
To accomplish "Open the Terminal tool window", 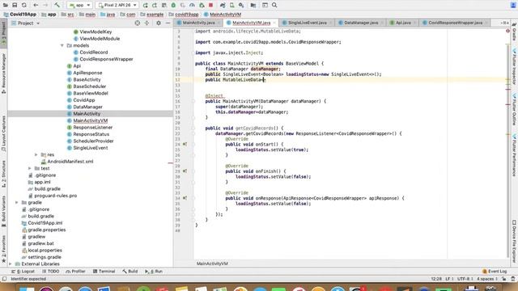I will [x=104, y=272].
